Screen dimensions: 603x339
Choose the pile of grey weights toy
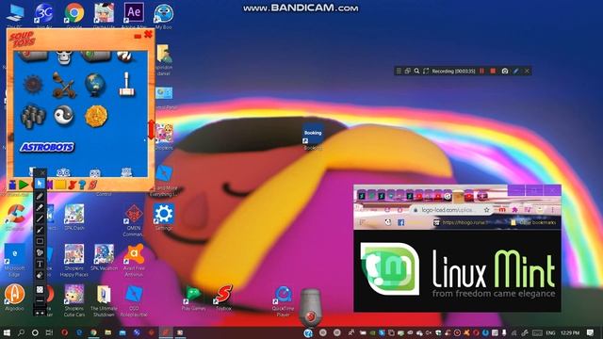coord(33,116)
